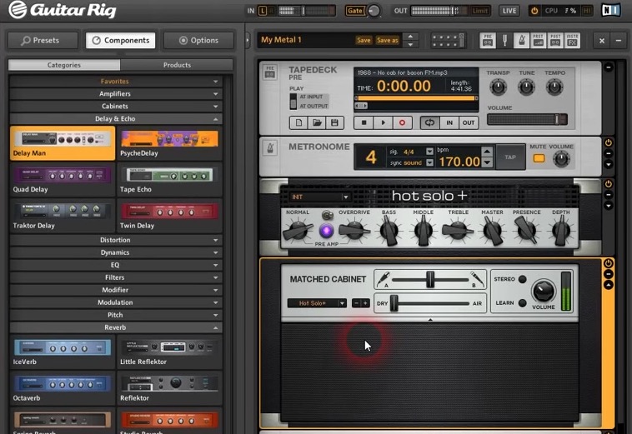
Task: Open the Hot Solo+ cabinet dropdown
Action: click(317, 303)
